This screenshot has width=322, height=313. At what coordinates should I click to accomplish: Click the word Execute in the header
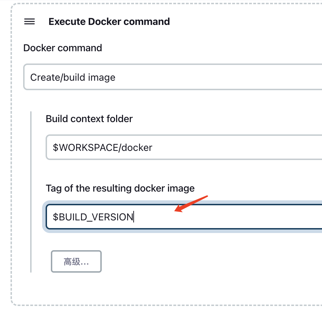[x=67, y=22]
